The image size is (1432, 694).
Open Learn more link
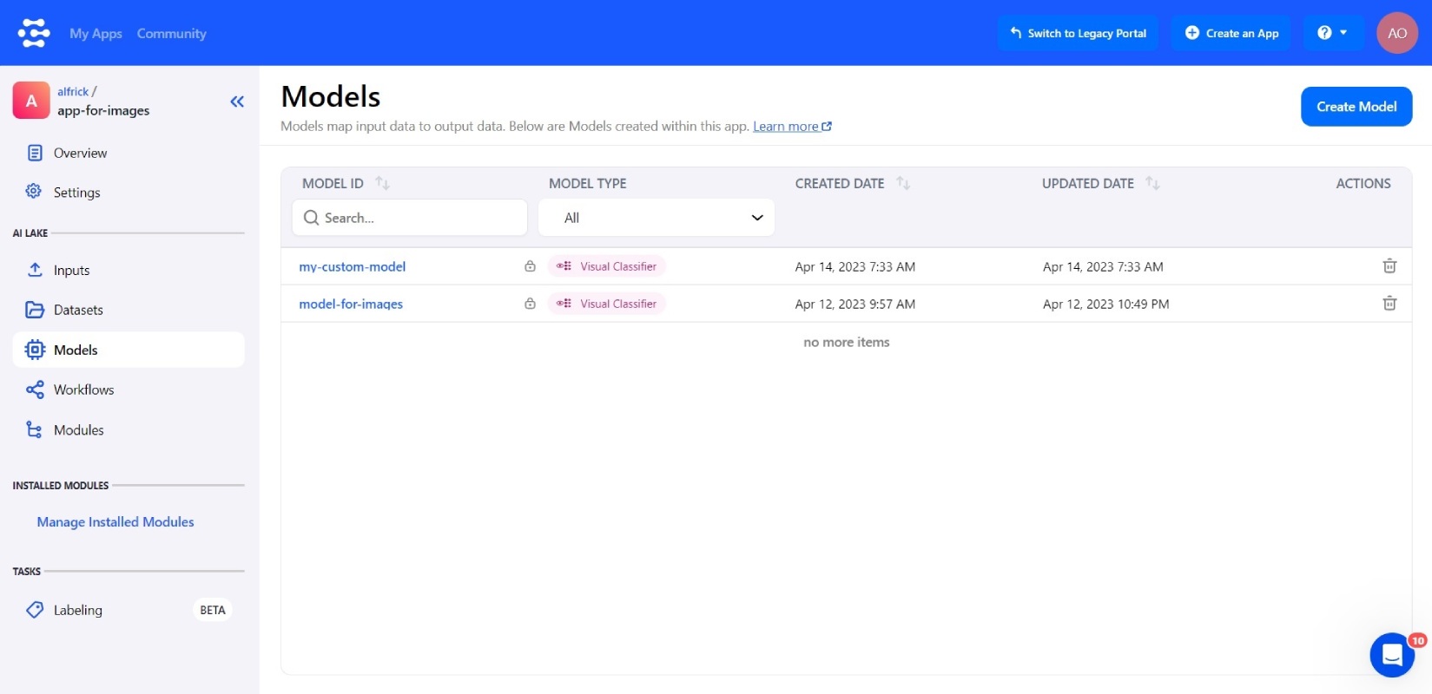click(x=792, y=126)
